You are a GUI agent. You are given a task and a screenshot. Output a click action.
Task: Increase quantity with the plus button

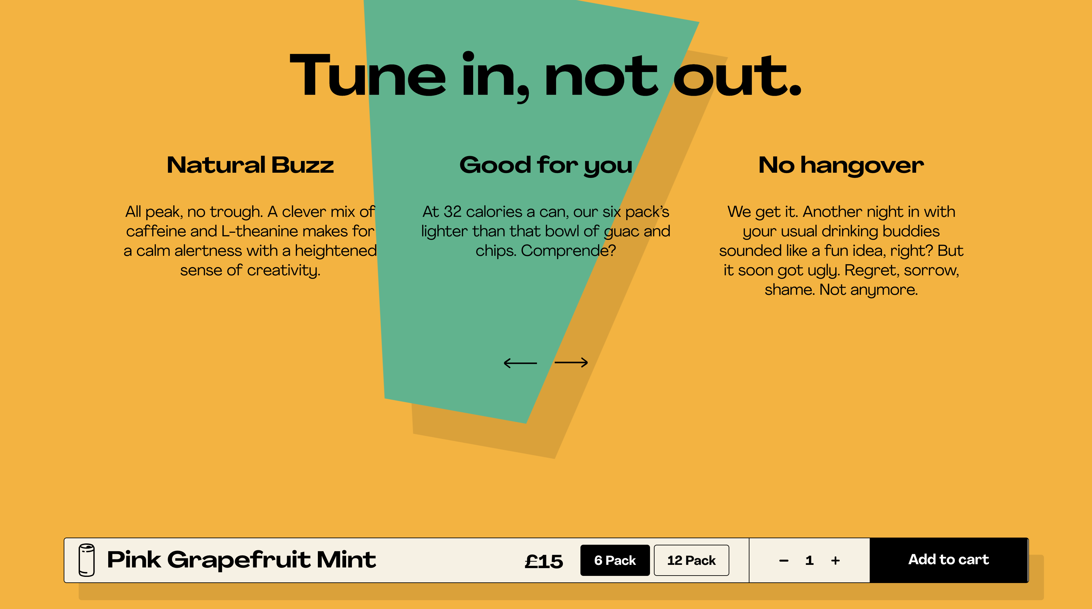[835, 561]
